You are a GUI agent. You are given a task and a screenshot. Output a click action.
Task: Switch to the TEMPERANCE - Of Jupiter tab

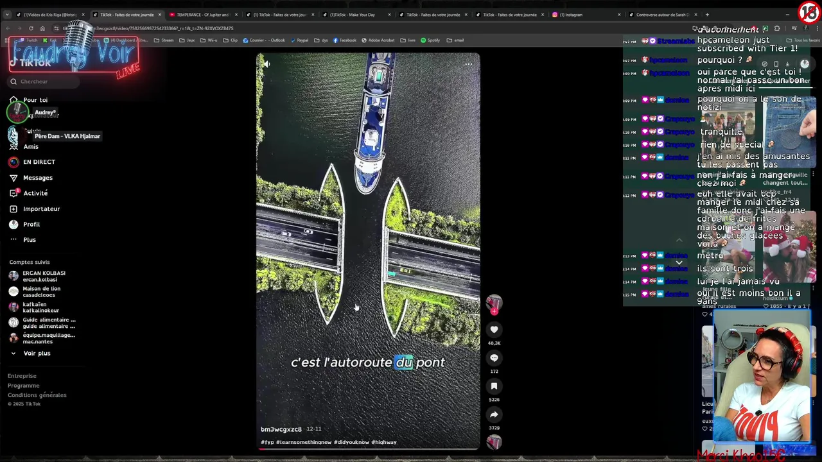point(202,15)
